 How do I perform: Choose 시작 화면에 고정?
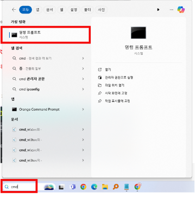(x=116, y=93)
